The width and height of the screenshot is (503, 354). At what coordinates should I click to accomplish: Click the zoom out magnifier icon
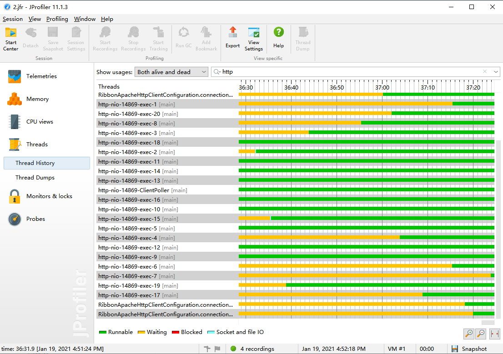point(481,334)
